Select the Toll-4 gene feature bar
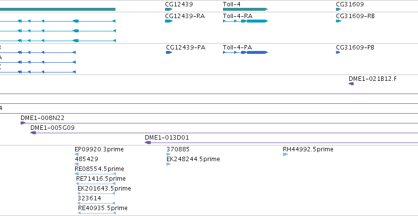This screenshot has height=216, width=418. pos(245,9)
